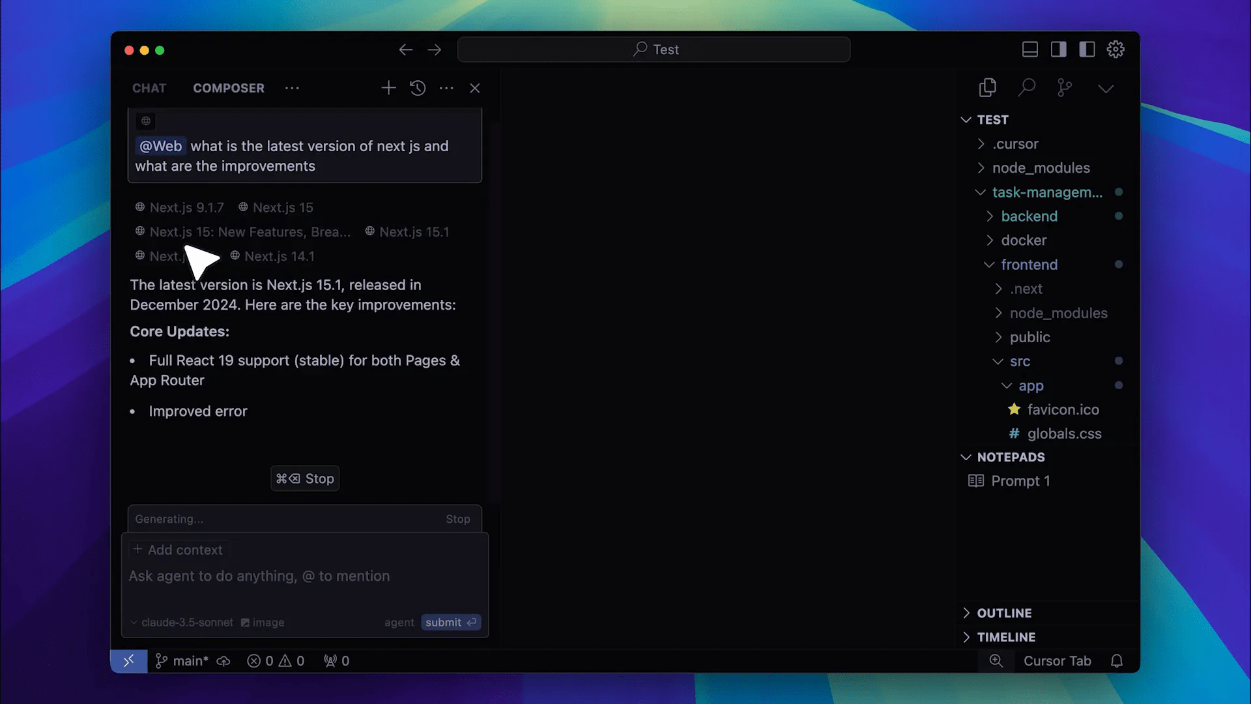The width and height of the screenshot is (1251, 704).
Task: Open the Search view icon
Action: tap(1027, 87)
